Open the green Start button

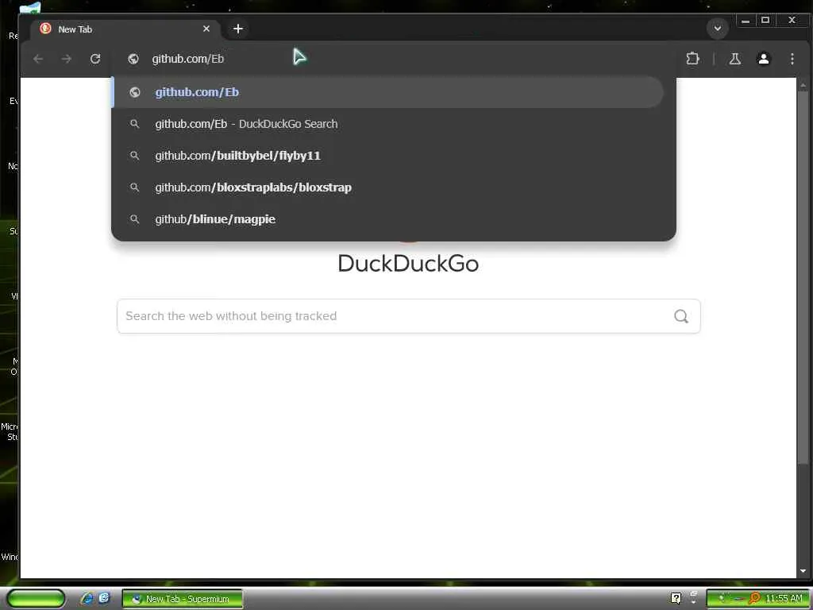[x=37, y=598]
